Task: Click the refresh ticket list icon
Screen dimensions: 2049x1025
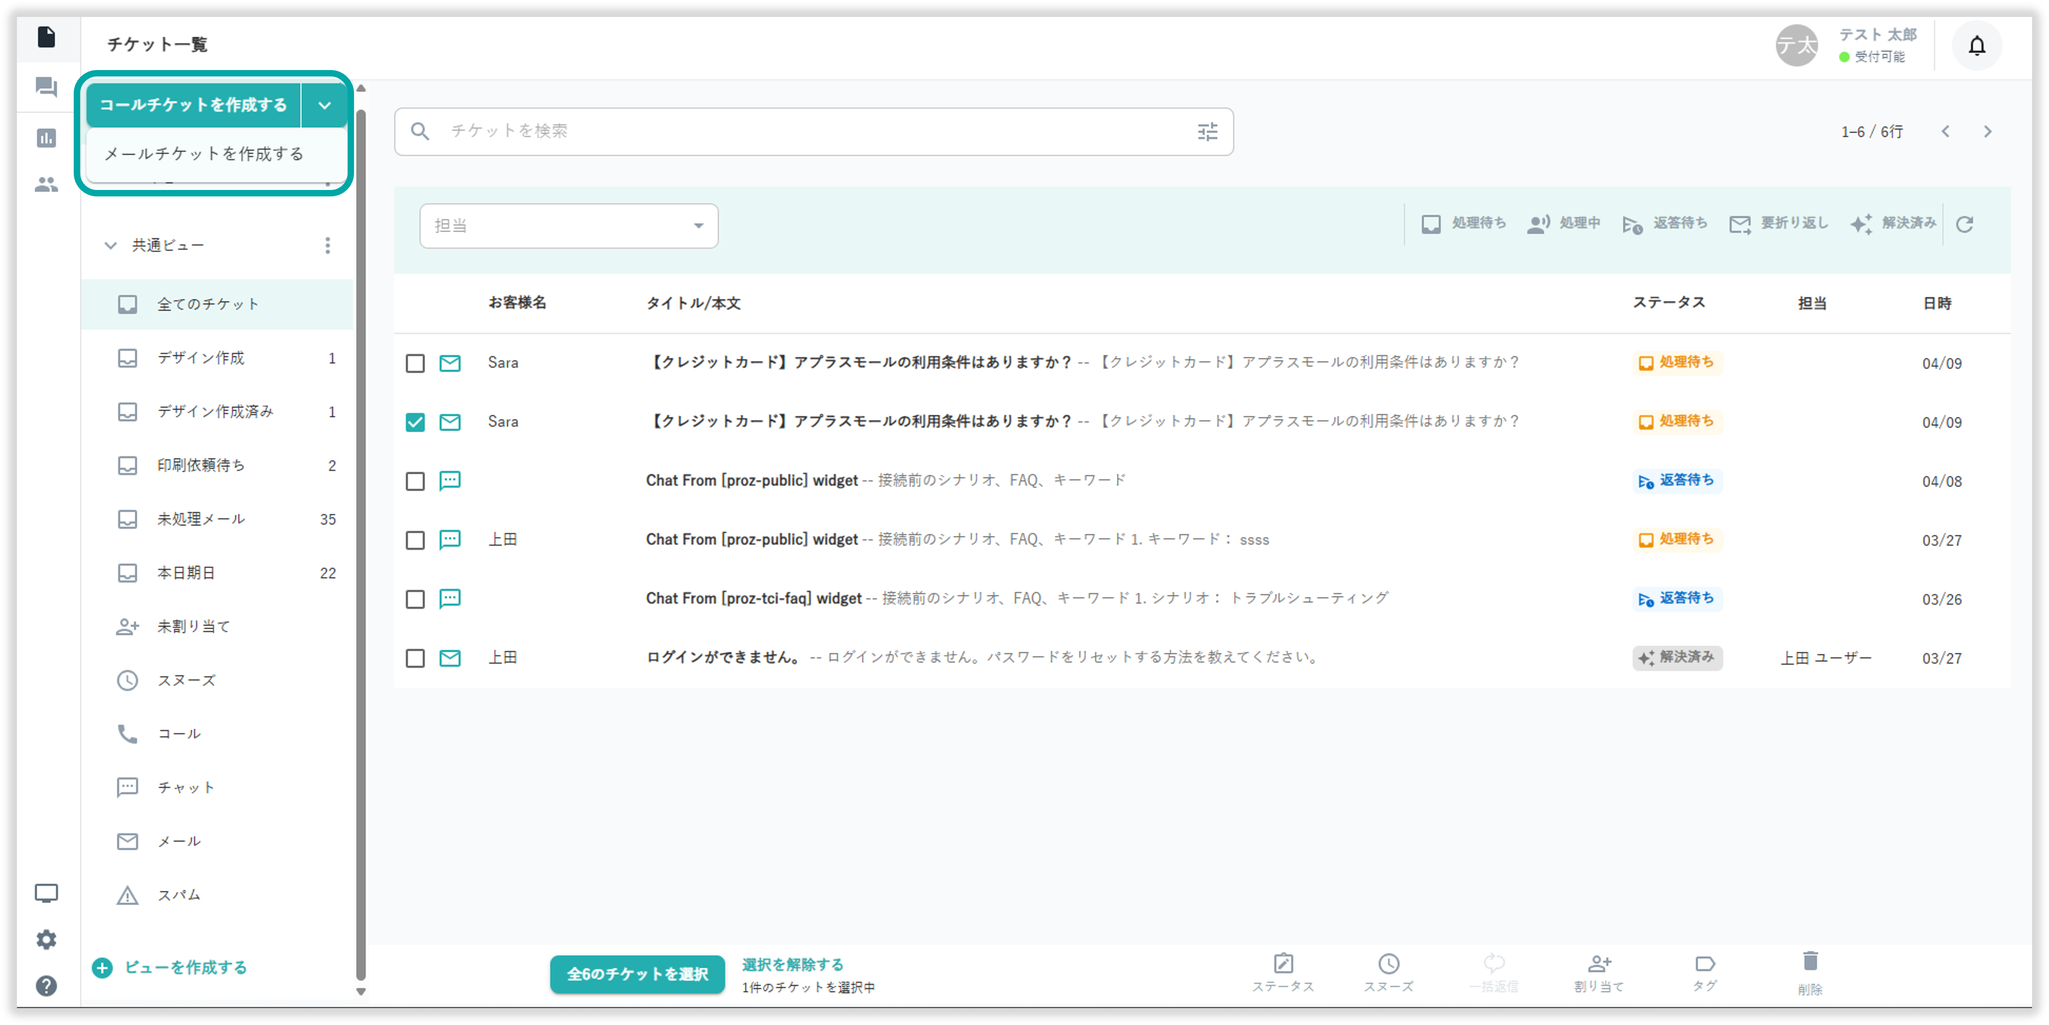Action: click(1964, 225)
